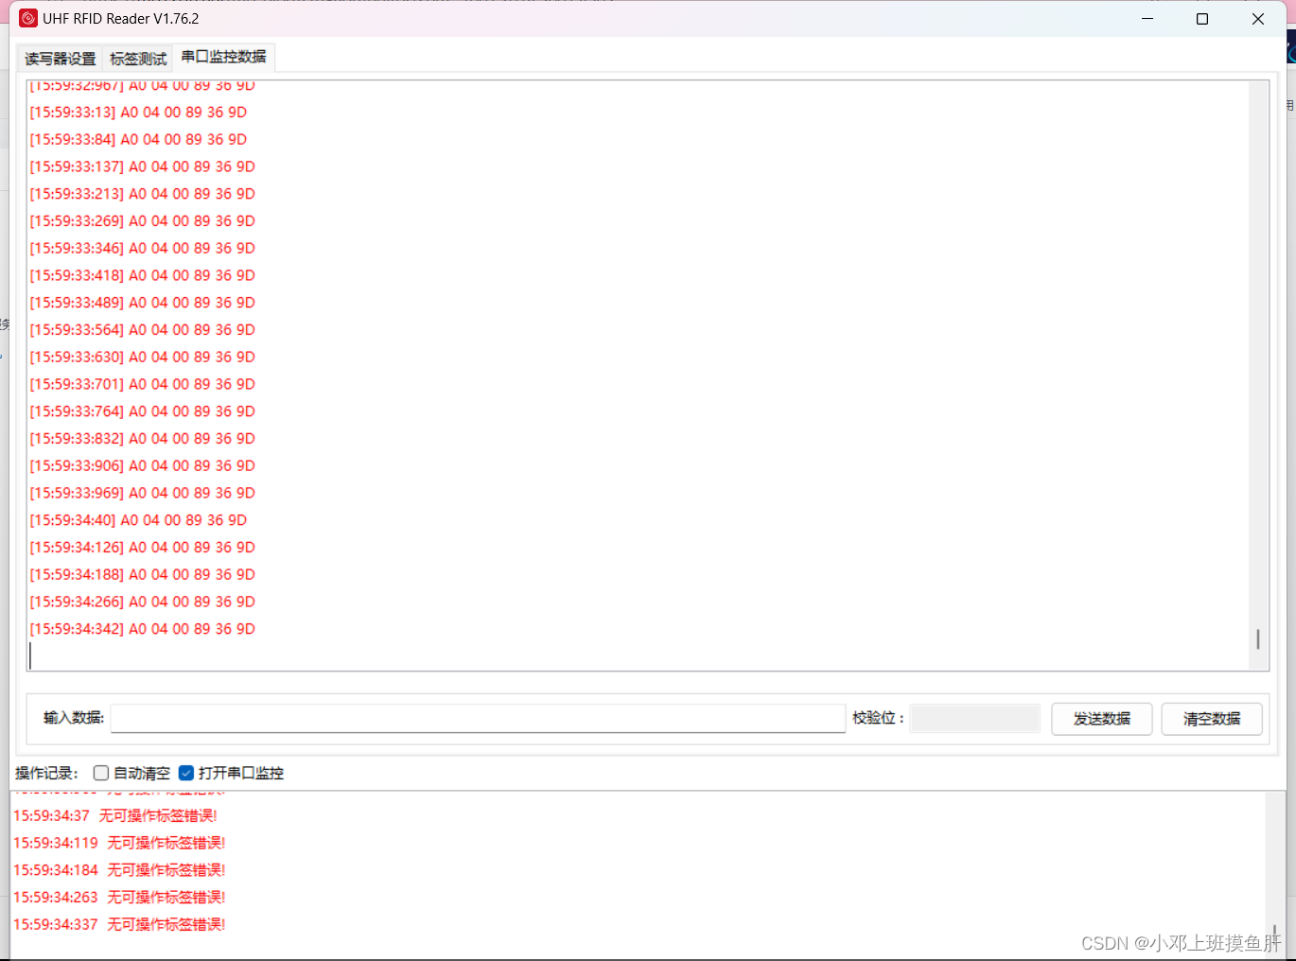
Task: Select log line [15:59:33:13]
Action: click(x=138, y=113)
